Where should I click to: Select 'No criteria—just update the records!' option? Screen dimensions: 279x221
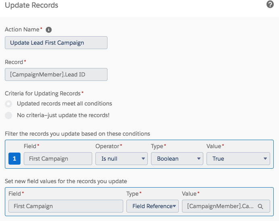coord(8,116)
